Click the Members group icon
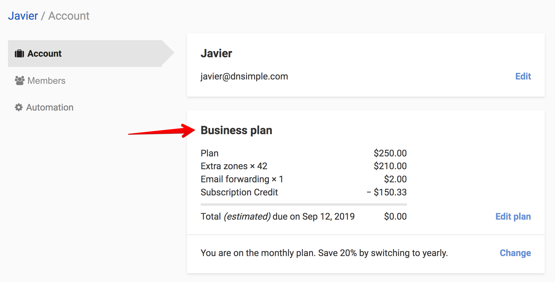 (19, 81)
